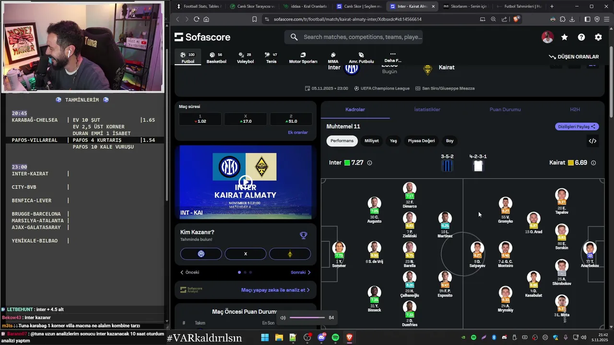Click the Sofascore search field

pos(354,37)
